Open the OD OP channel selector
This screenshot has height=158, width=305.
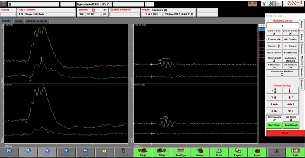click(x=93, y=14)
